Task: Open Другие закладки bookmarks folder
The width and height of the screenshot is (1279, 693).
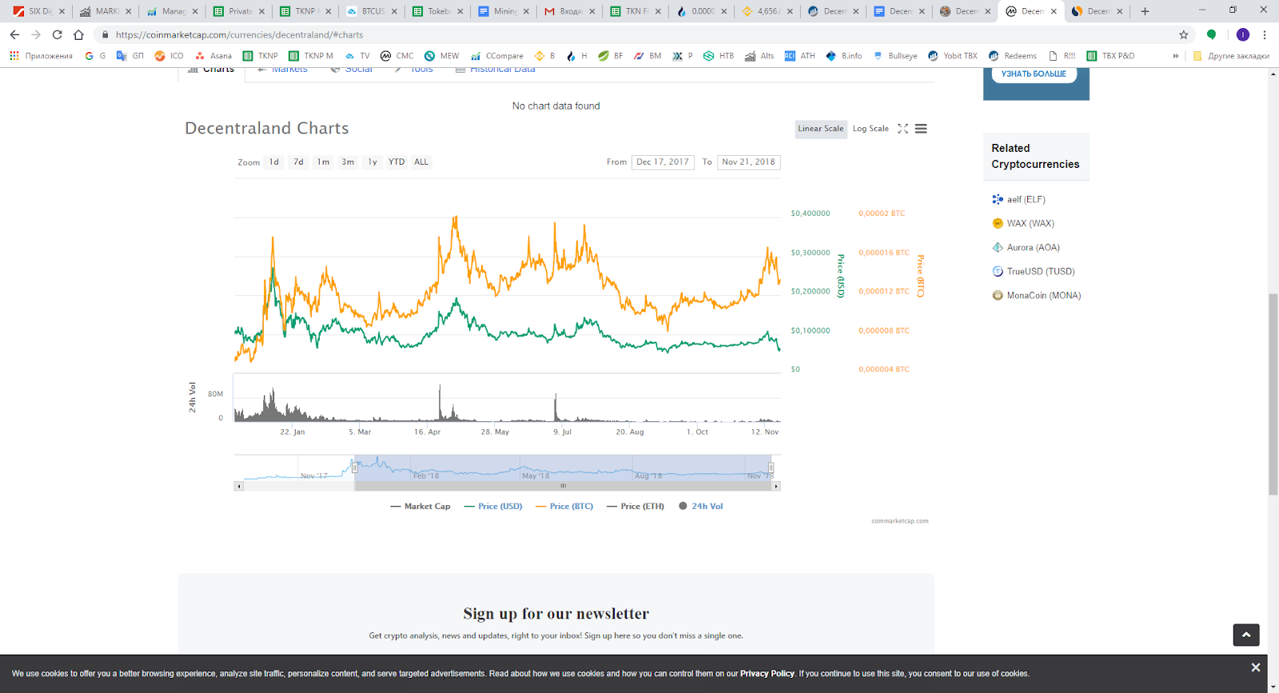Action: click(x=1231, y=56)
